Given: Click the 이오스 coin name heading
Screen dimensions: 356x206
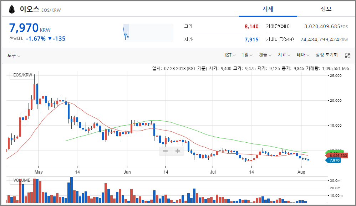Looking at the screenshot, I should click(29, 9).
